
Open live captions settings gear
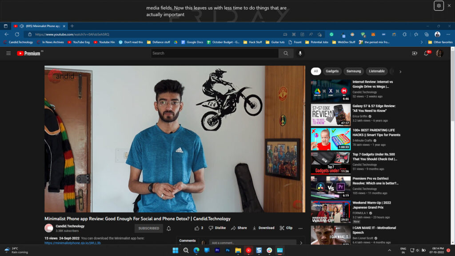point(439,5)
